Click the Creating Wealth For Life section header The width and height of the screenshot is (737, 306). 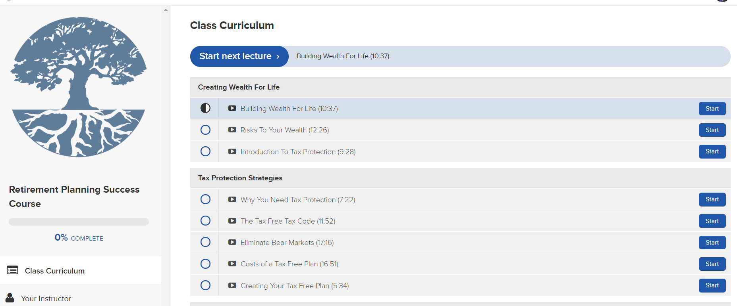(x=239, y=87)
